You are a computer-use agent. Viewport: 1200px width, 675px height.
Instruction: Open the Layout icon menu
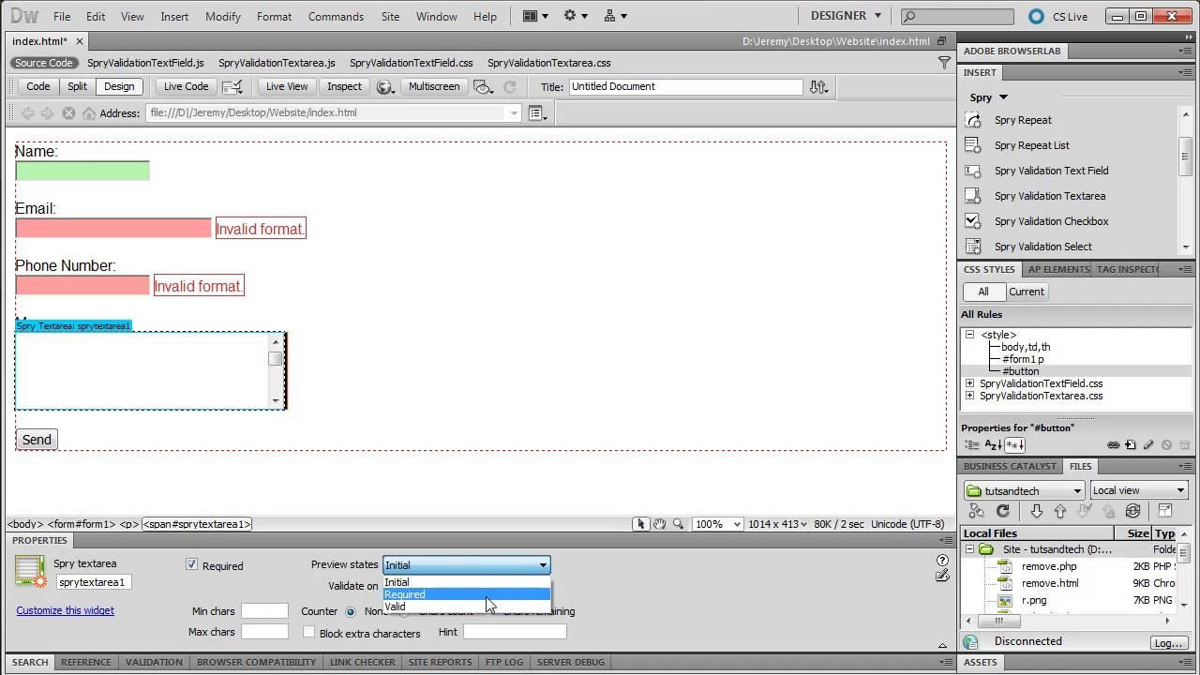tap(535, 16)
